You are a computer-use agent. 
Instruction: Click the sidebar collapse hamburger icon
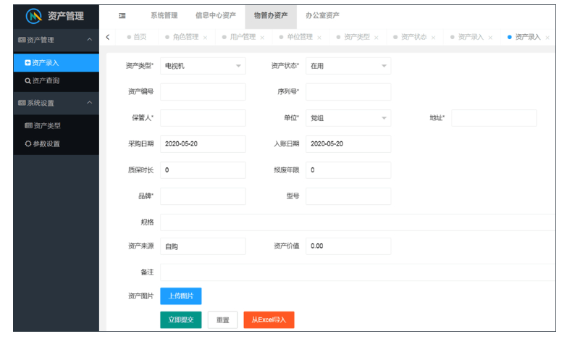pyautogui.click(x=122, y=15)
